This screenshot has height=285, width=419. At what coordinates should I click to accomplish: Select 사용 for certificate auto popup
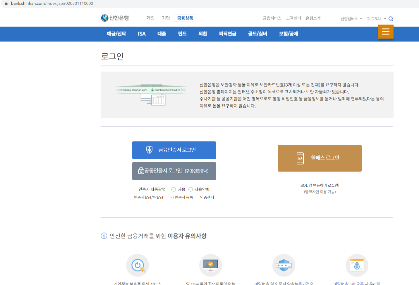tap(174, 189)
